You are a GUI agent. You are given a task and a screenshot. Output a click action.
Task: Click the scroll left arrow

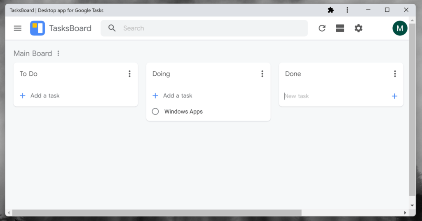coord(9,213)
